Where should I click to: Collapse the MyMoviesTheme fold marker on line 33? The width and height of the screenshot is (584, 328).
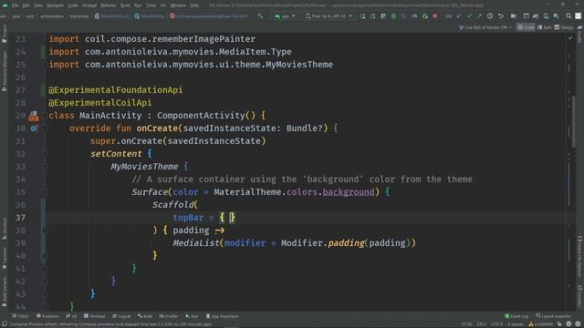click(45, 167)
